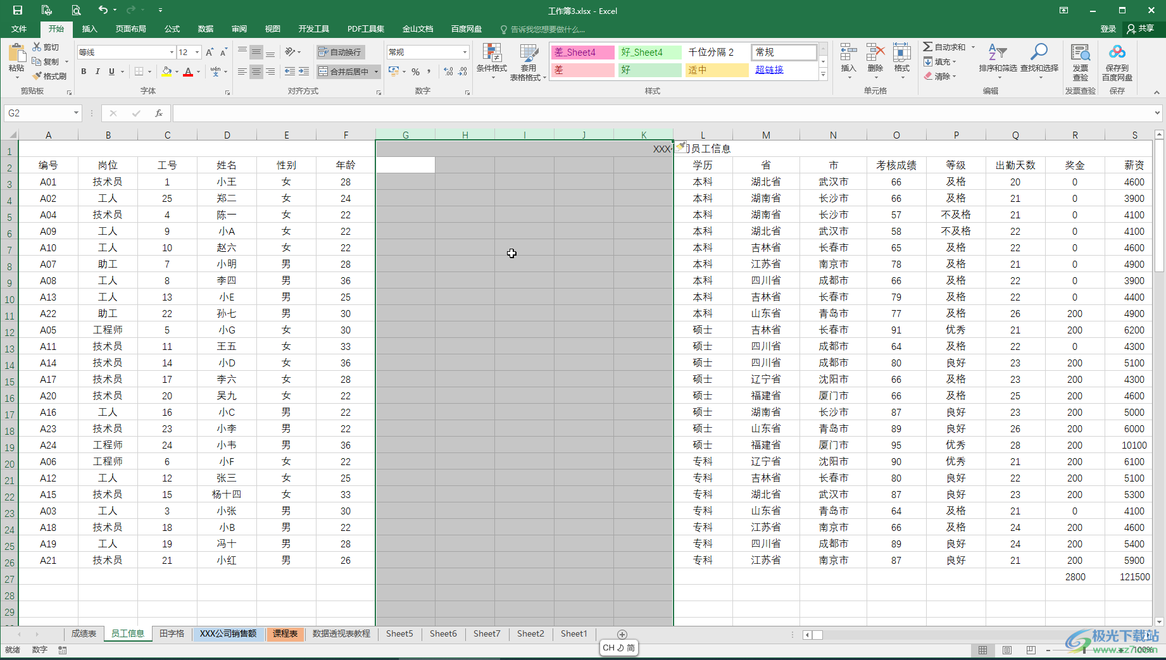
Task: Click the vertical scrollbar down arrow
Action: 1159,621
